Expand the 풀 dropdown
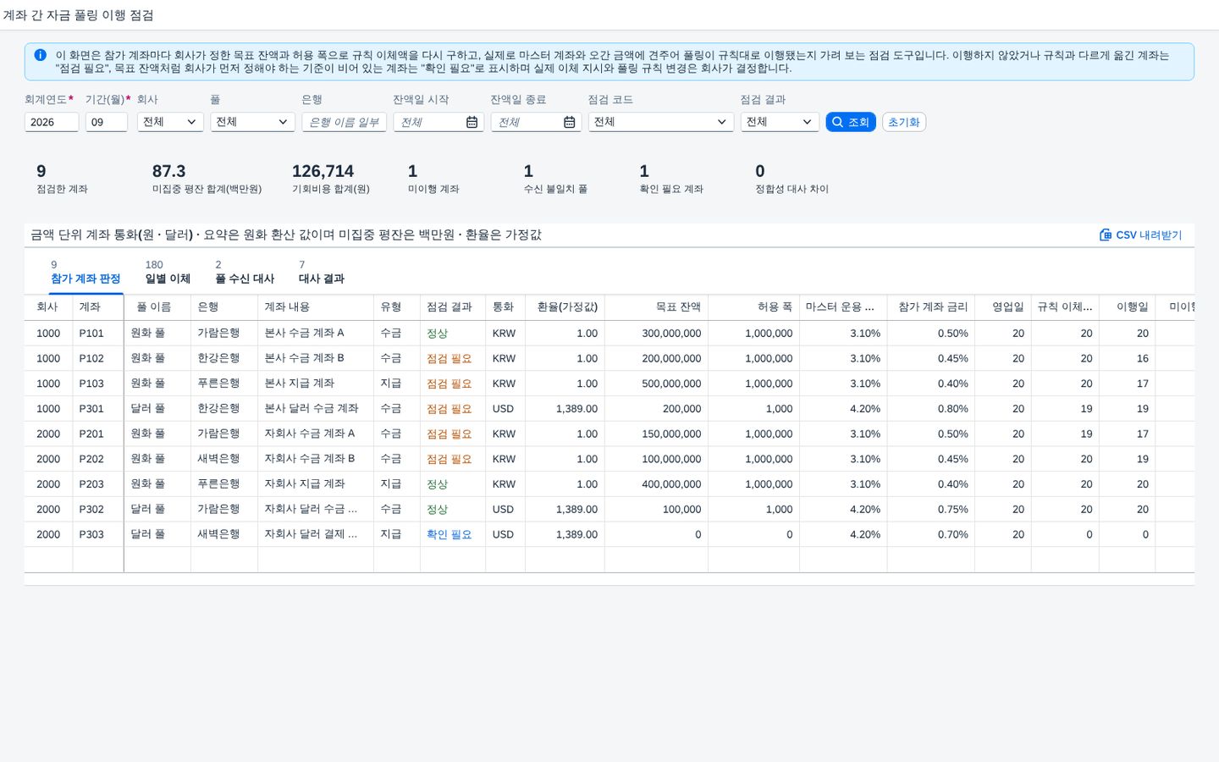This screenshot has width=1219, height=762. [252, 122]
